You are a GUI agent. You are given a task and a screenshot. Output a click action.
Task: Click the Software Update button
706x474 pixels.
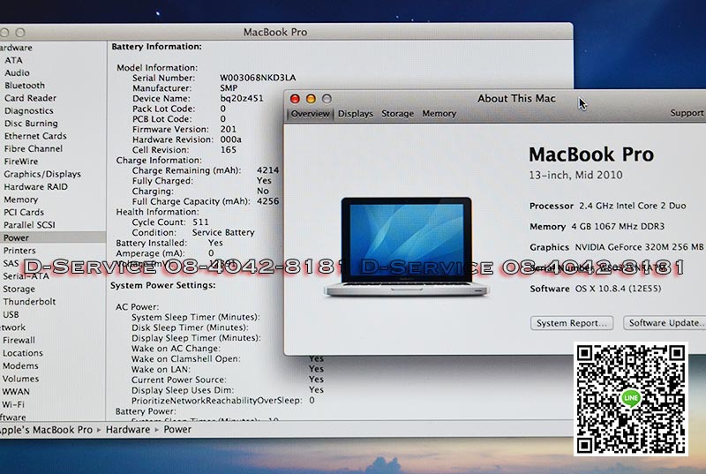(x=665, y=323)
